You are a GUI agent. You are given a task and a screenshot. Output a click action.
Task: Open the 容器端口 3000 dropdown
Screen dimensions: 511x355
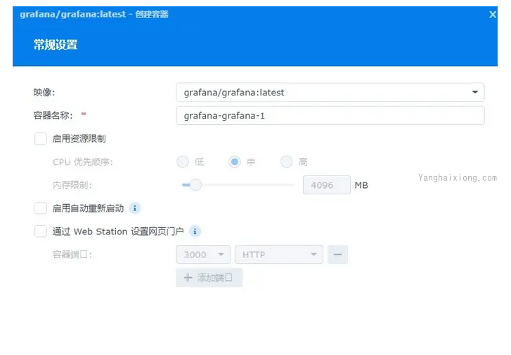(203, 255)
